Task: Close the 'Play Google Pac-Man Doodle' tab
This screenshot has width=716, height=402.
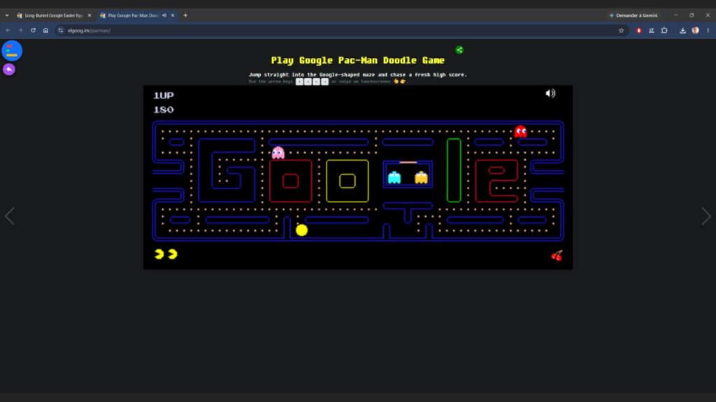Action: tap(173, 15)
